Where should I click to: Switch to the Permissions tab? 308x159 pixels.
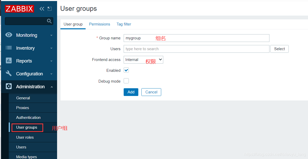tap(99, 24)
